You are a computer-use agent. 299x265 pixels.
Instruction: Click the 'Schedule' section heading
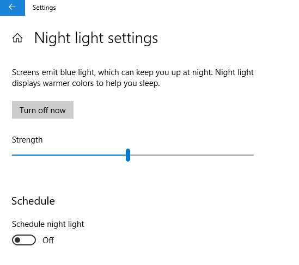click(33, 201)
